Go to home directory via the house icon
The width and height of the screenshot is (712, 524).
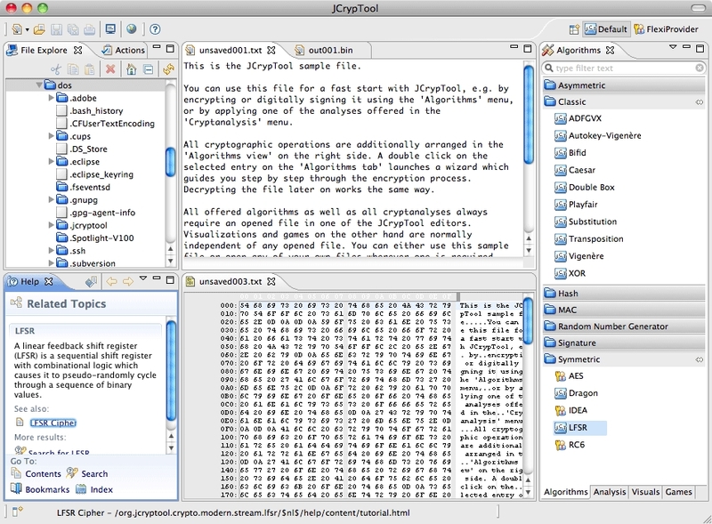[131, 69]
